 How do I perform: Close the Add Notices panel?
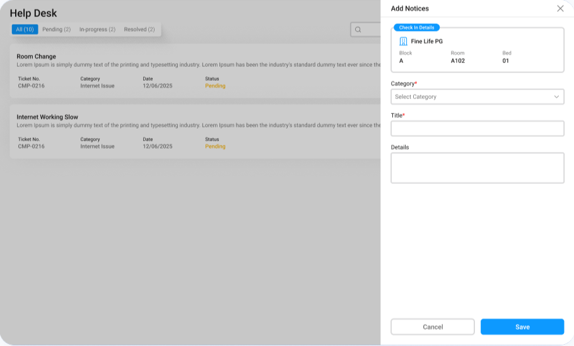tap(560, 8)
